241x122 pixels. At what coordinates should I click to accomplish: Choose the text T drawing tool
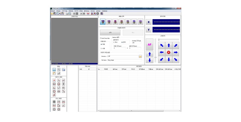click(x=64, y=84)
